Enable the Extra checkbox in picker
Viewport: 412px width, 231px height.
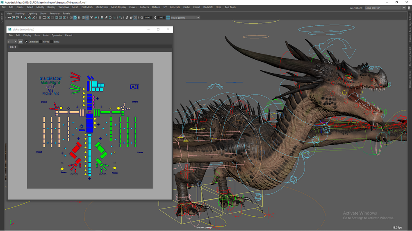tap(52, 42)
